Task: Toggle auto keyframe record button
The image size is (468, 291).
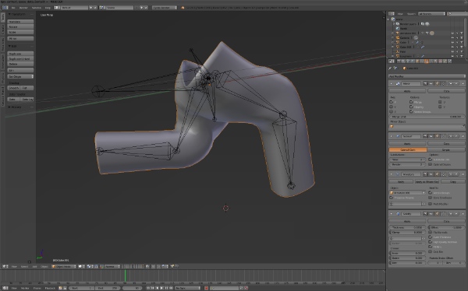Action: (206, 288)
